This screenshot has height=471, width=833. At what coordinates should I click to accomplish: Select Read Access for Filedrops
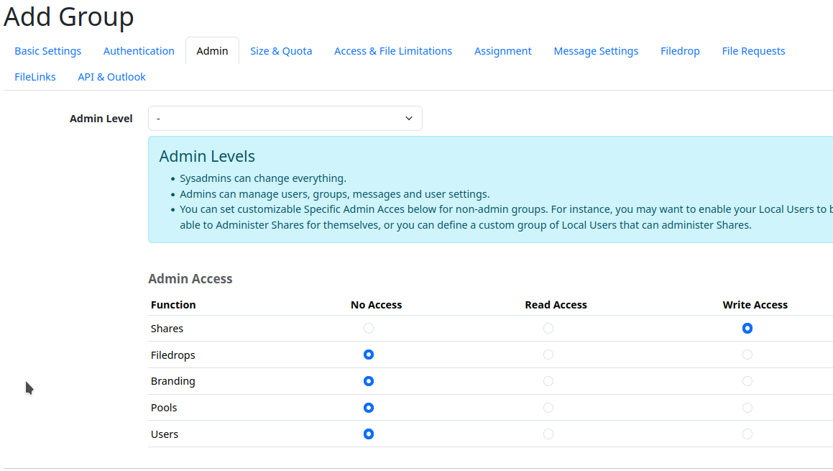(548, 355)
